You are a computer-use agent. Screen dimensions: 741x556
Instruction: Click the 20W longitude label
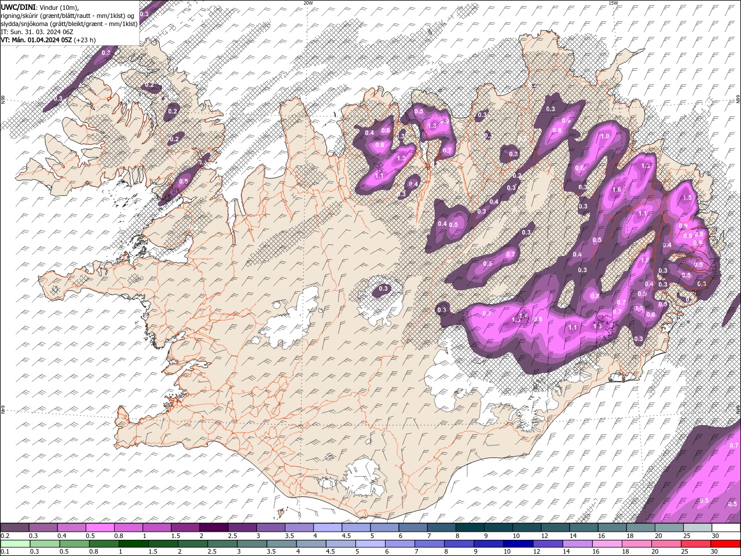308,3
